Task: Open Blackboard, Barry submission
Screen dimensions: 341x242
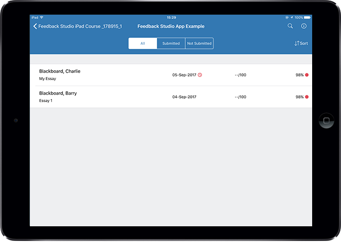Action: 58,93
